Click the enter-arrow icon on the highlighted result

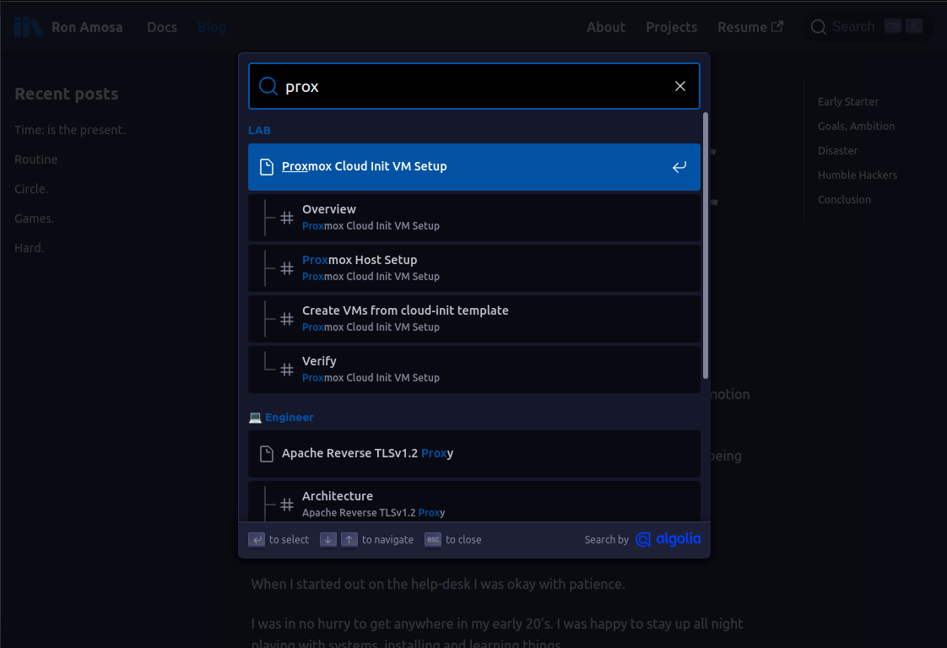[x=679, y=167]
